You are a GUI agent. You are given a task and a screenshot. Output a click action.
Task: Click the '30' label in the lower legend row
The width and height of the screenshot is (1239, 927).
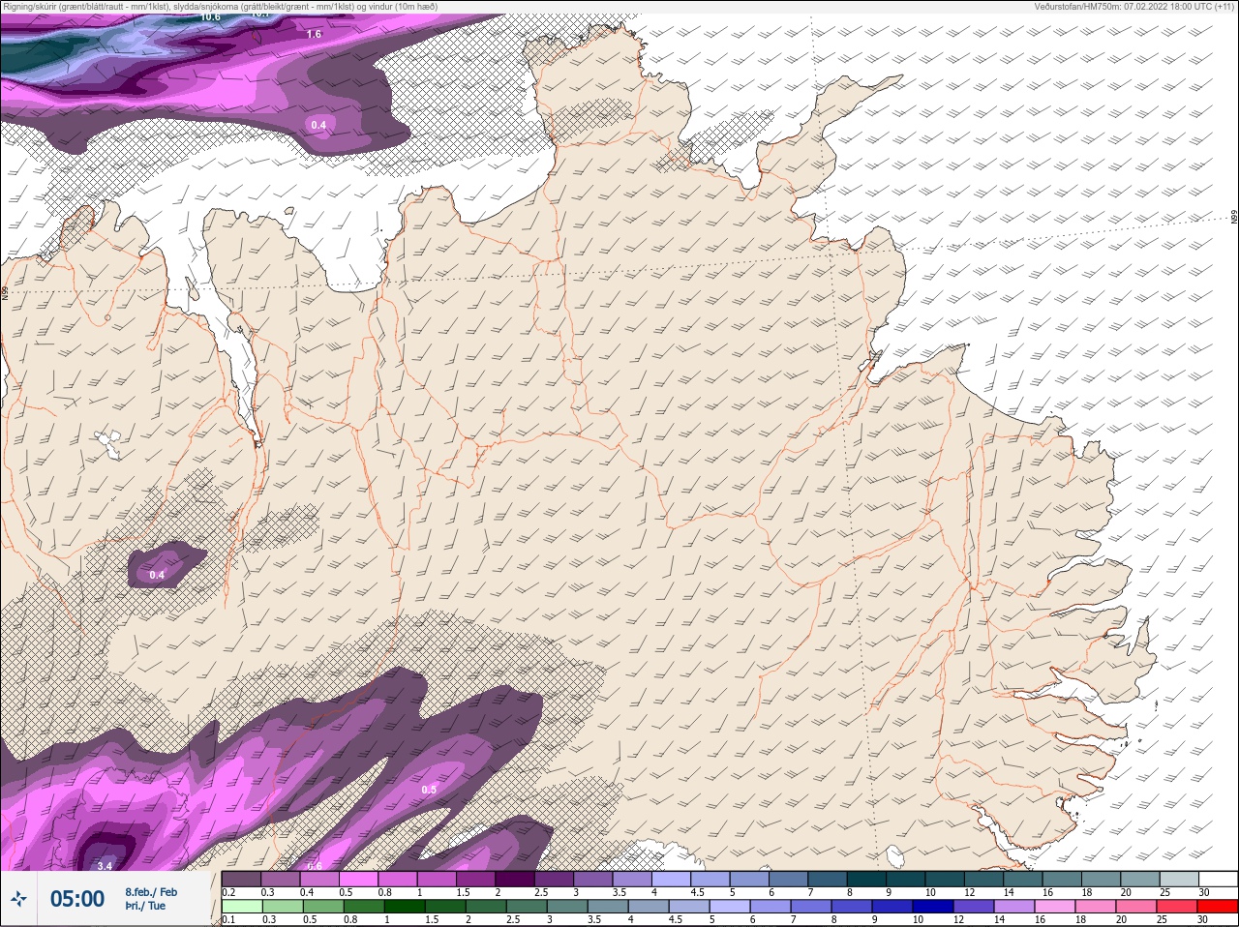1204,919
